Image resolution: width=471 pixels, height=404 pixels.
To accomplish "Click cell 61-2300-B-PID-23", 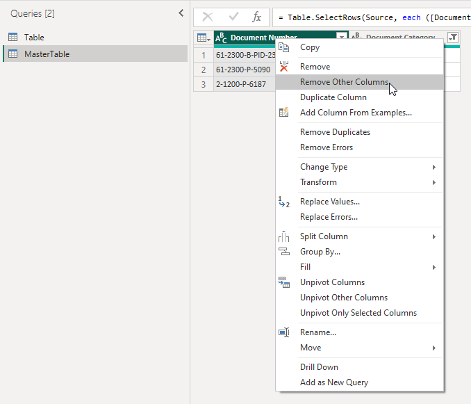I will point(245,55).
